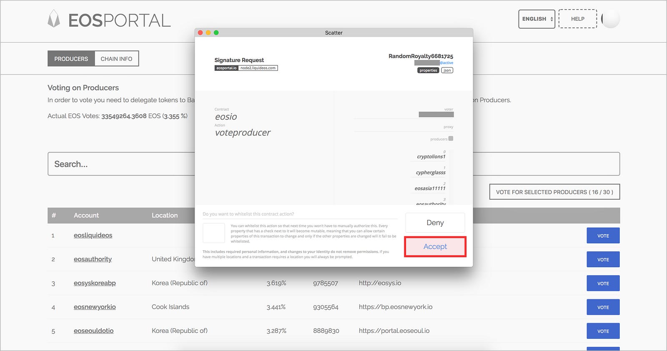Open eosnewyorkio account link

[x=95, y=307]
